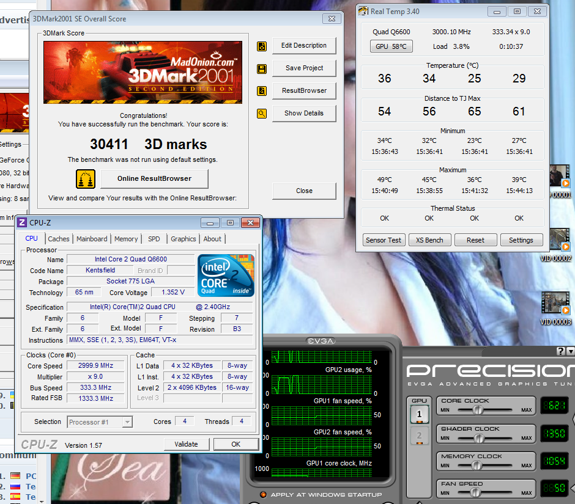Click the Spanish flag in the browser list
The width and height of the screenshot is (575, 504).
[x=15, y=497]
